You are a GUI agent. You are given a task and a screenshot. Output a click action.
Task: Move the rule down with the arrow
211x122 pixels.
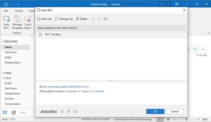pyautogui.click(x=99, y=19)
